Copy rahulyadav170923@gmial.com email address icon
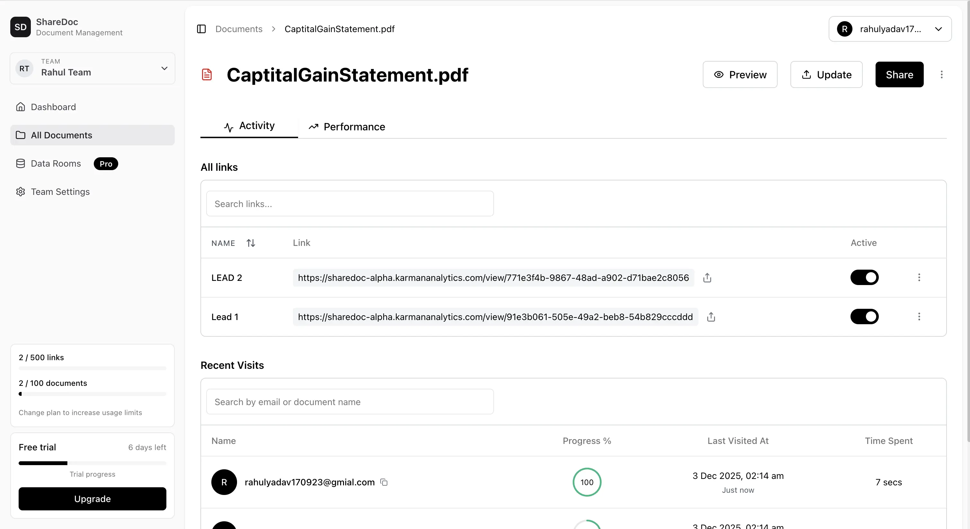Image resolution: width=970 pixels, height=529 pixels. 384,482
